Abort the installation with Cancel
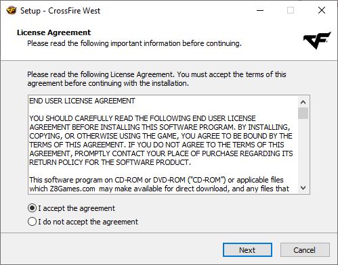 pos(305,250)
